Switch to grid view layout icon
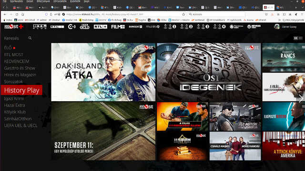The height and width of the screenshot is (171, 305). (295, 38)
